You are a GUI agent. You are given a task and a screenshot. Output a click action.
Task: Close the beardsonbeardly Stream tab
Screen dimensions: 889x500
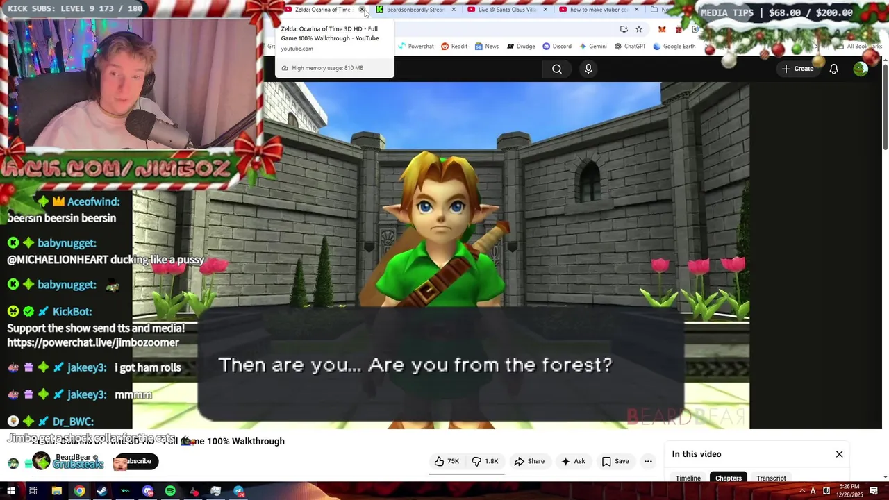click(x=454, y=10)
